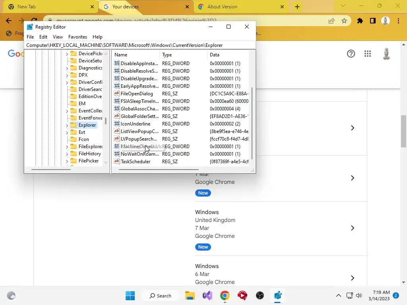Image resolution: width=407 pixels, height=305 pixels.
Task: Show hidden system tray icons
Action: click(x=339, y=295)
